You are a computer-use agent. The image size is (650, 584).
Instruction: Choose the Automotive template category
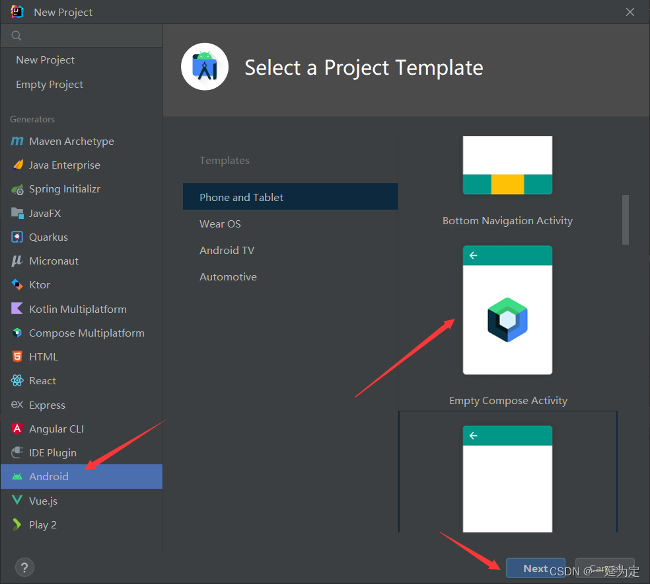(x=229, y=276)
